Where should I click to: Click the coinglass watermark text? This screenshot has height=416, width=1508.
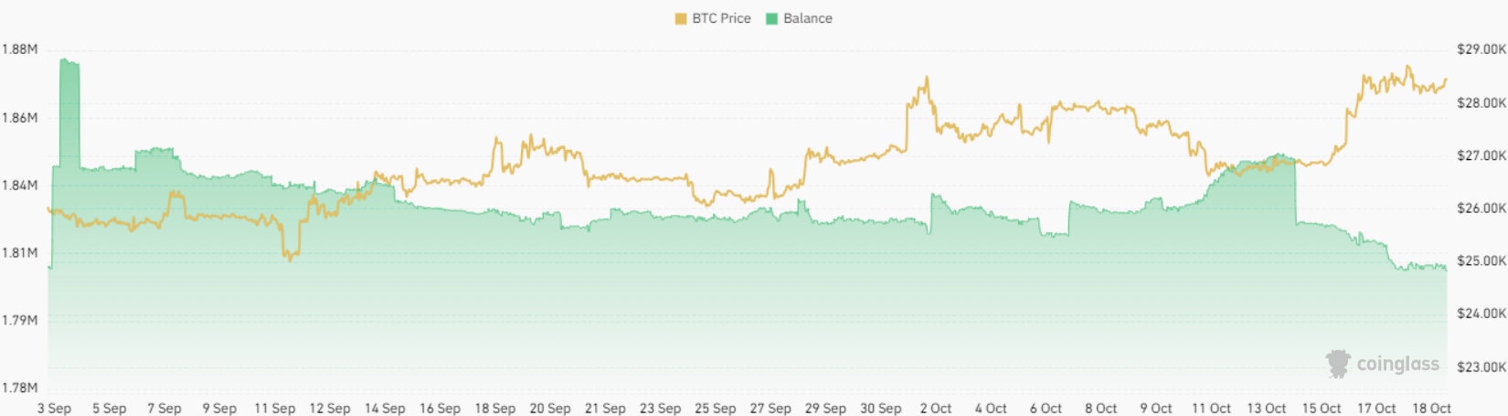tap(1397, 364)
